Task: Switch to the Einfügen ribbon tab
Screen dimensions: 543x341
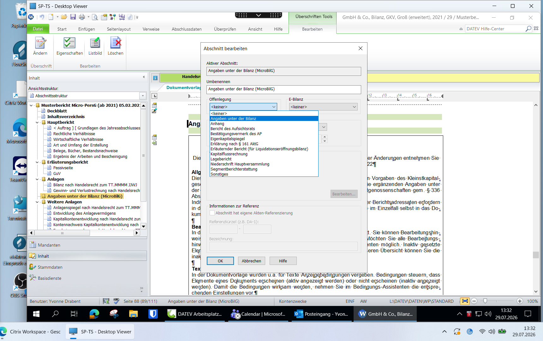Action: [87, 29]
